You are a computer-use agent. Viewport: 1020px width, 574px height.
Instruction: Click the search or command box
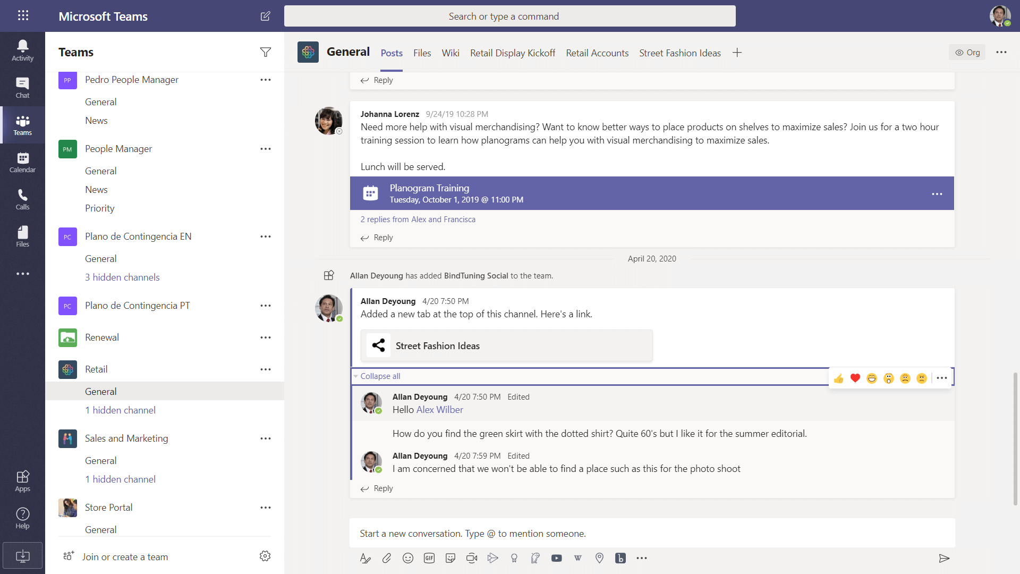509,16
